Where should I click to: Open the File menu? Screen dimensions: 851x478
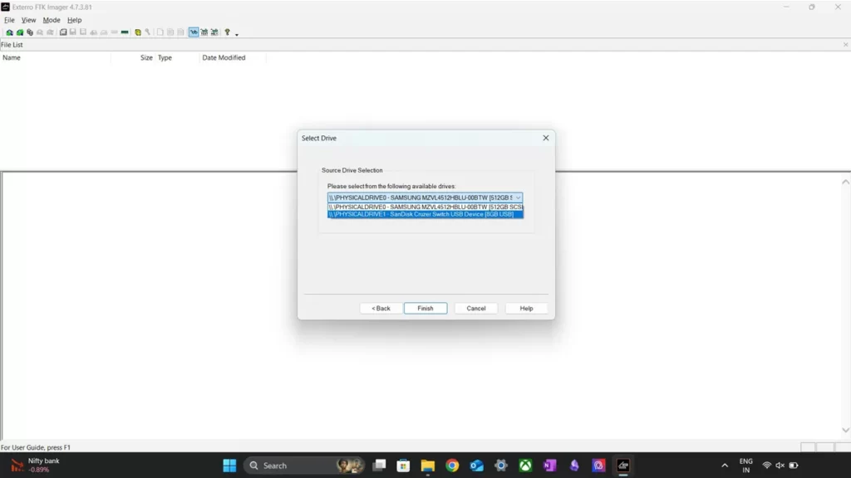[9, 20]
